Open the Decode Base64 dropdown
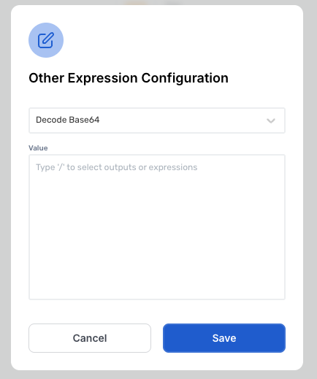Screen dimensions: 317x379 pyautogui.click(x=157, y=120)
